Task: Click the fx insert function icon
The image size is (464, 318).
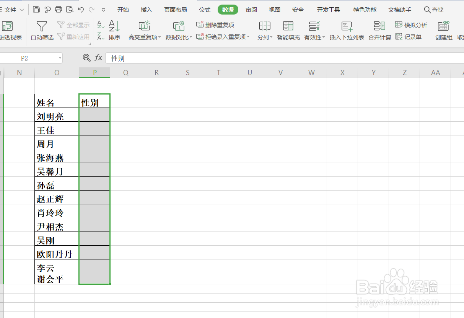Action: click(98, 58)
